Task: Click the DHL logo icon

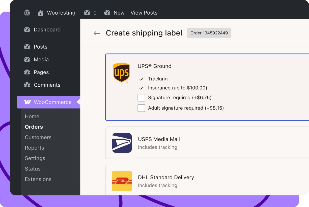Action: 122,181
